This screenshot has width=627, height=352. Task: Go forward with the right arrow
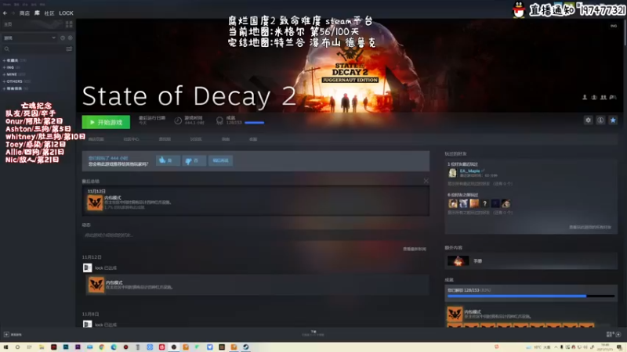coord(13,13)
